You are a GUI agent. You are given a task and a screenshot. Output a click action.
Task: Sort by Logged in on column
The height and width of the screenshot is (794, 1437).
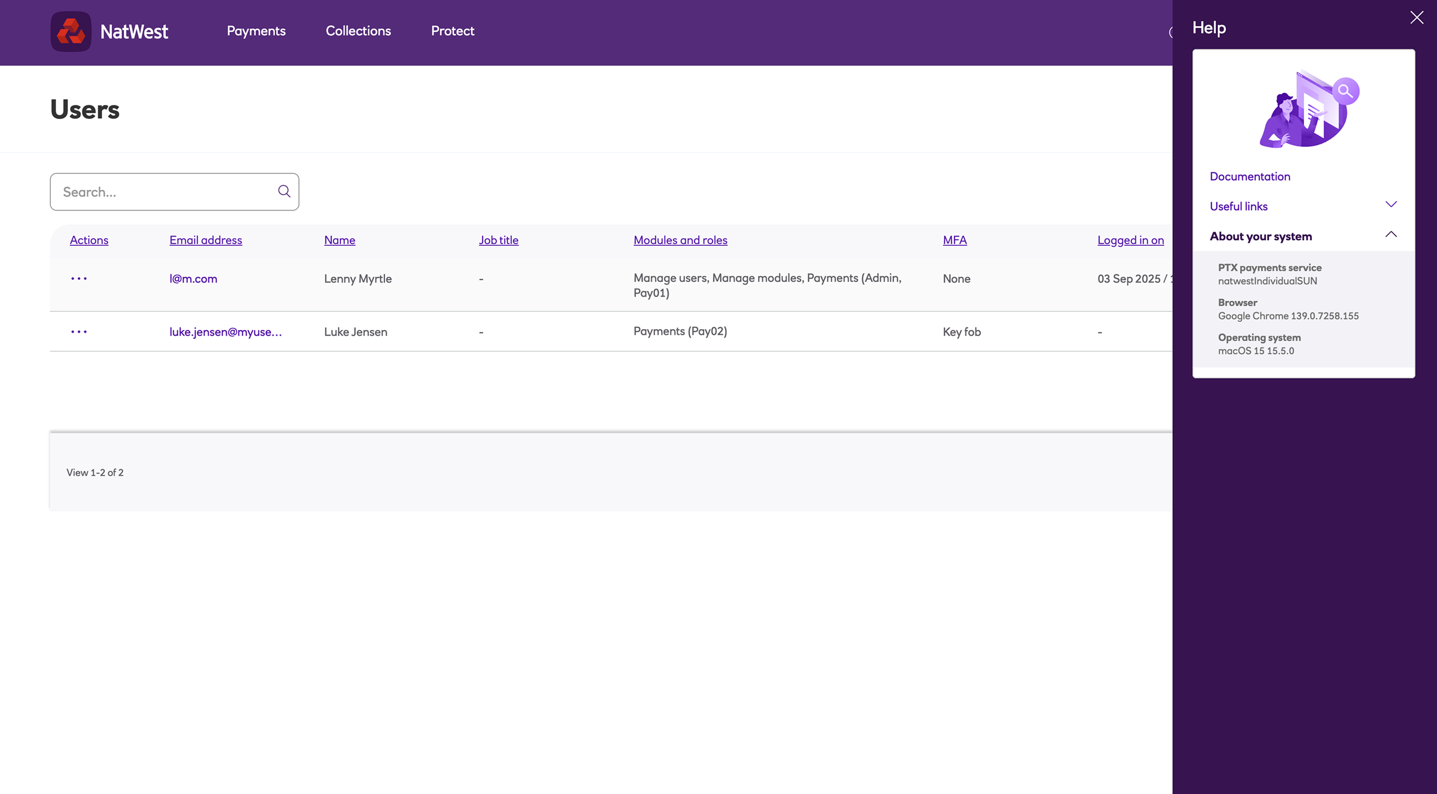click(x=1130, y=240)
